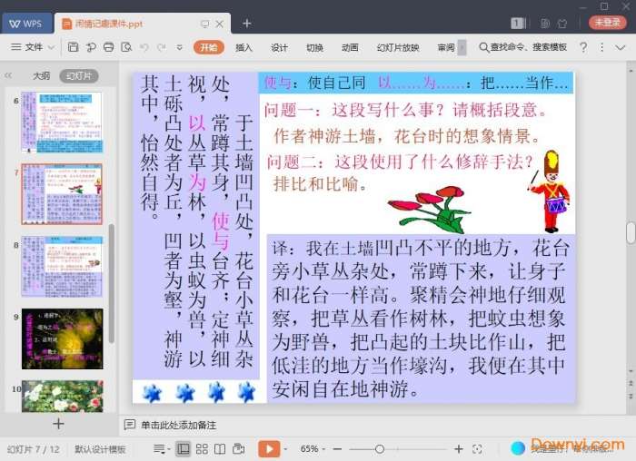Image resolution: width=636 pixels, height=461 pixels.
Task: Open a new tab with the plus button
Action: click(246, 24)
